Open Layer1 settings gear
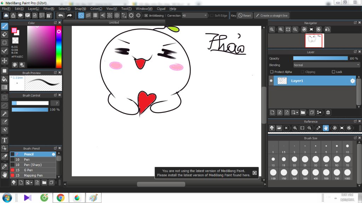Viewport: 362px width, 203px height. coord(352,81)
